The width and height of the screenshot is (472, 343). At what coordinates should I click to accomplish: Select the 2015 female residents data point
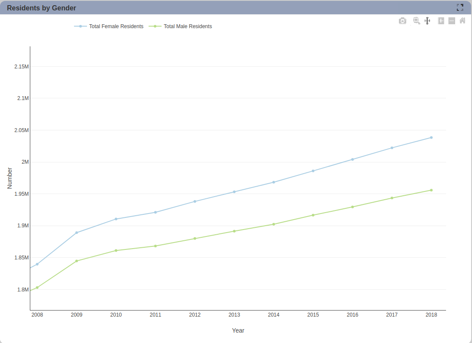tap(313, 171)
